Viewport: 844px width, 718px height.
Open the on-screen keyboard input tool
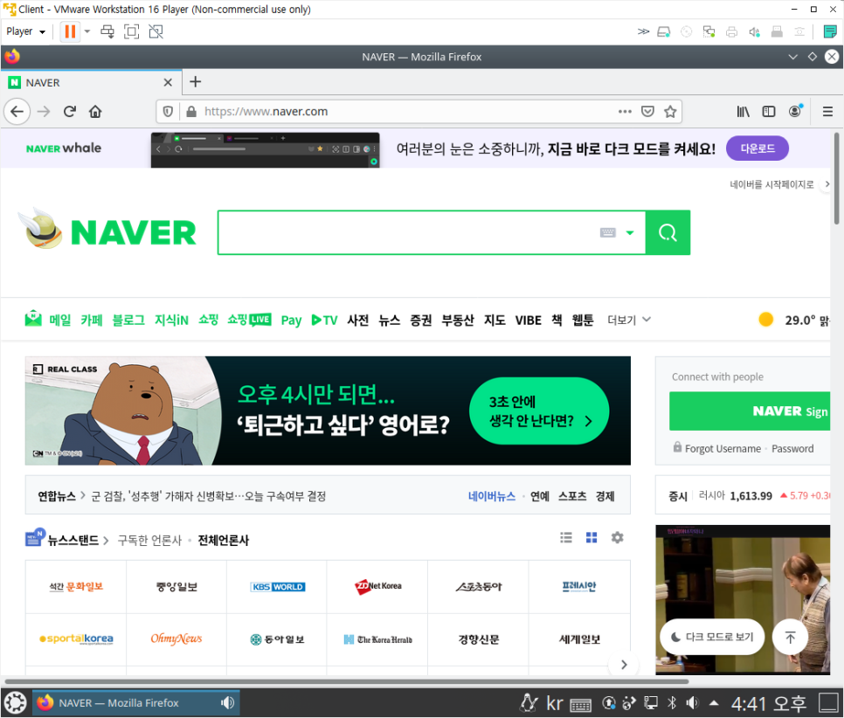tap(608, 232)
